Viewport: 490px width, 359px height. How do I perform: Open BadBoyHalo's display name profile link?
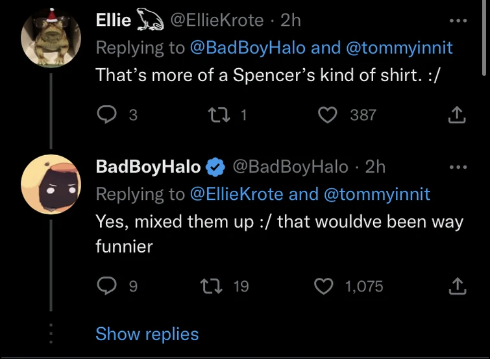pyautogui.click(x=148, y=167)
